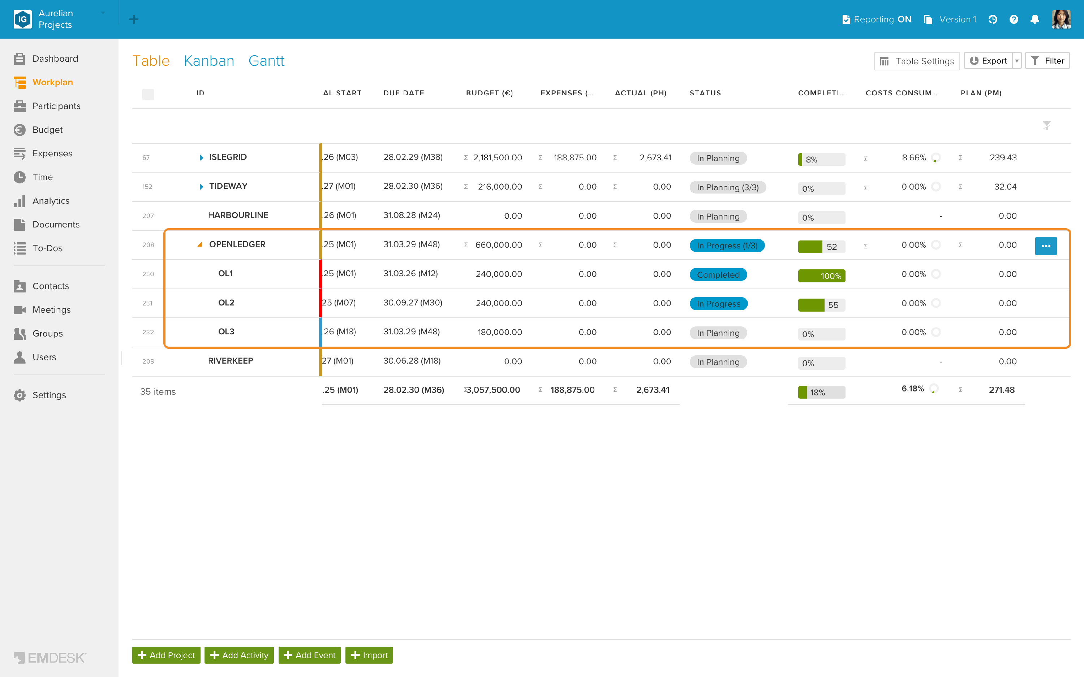Clear column filters using the crossed funnel icon
This screenshot has height=677, width=1084.
[x=1046, y=126]
